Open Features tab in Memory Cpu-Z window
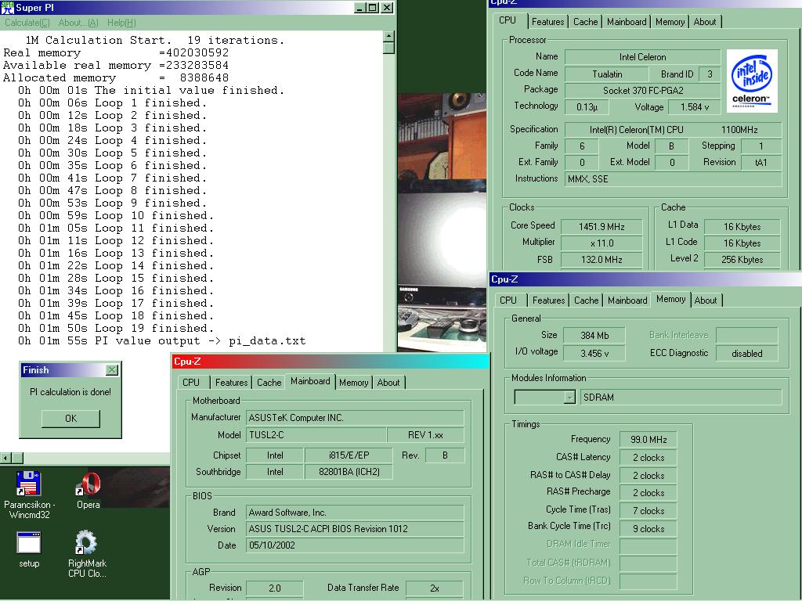 [548, 300]
